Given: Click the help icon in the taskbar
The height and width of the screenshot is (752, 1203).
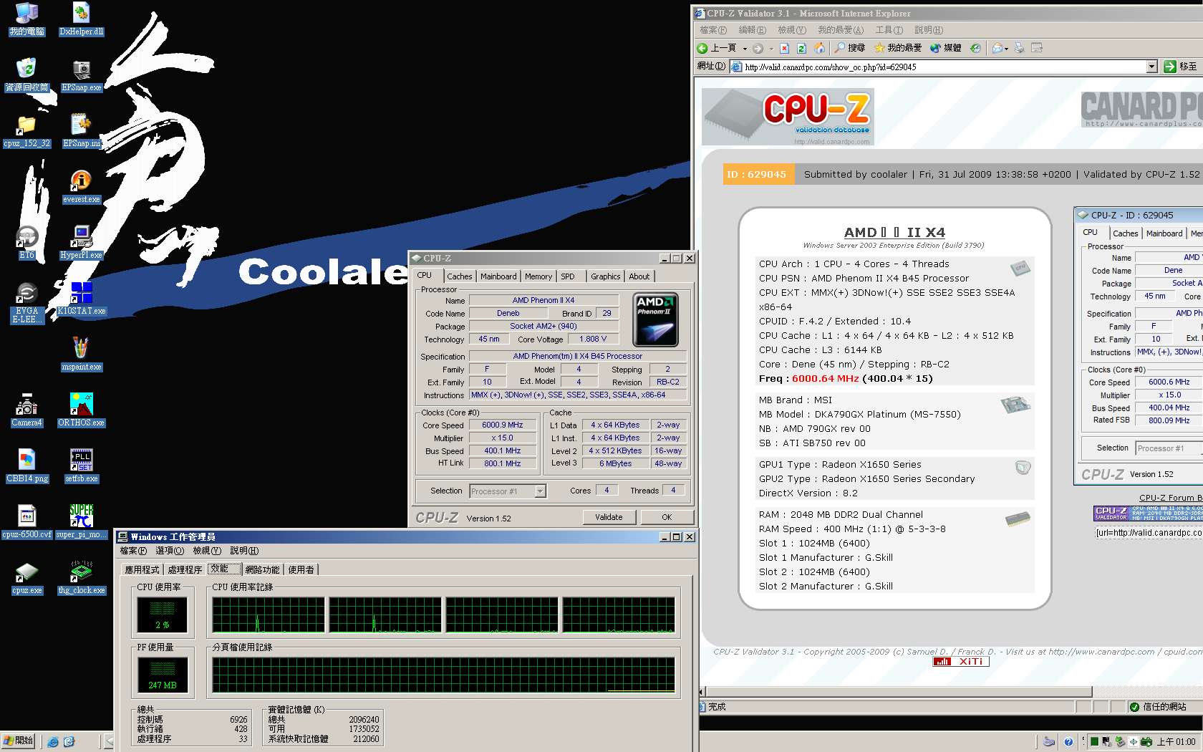Looking at the screenshot, I should (1068, 742).
